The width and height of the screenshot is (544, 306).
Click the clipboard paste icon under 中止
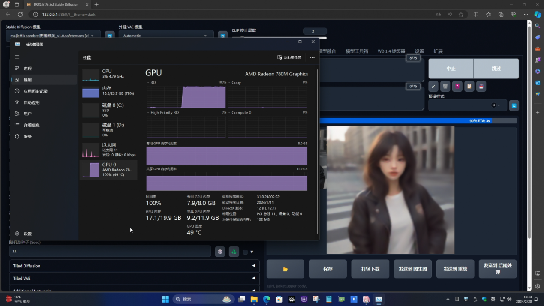[469, 86]
